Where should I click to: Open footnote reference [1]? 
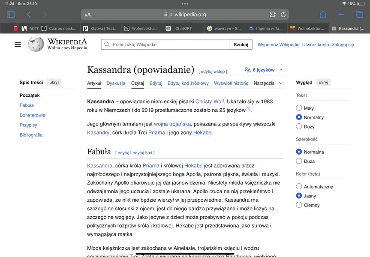[x=248, y=108]
